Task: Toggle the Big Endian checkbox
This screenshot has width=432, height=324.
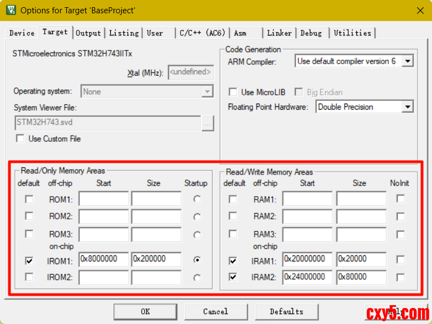Action: pos(299,92)
